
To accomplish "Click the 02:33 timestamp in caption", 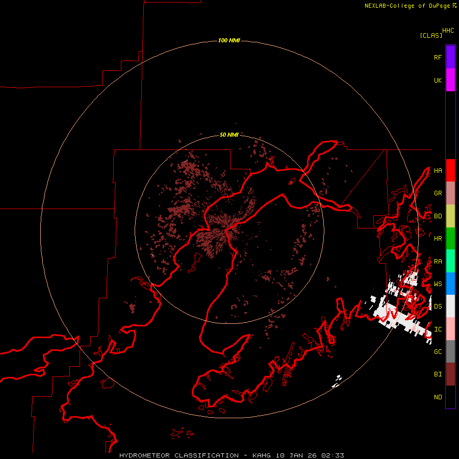I will point(333,455).
